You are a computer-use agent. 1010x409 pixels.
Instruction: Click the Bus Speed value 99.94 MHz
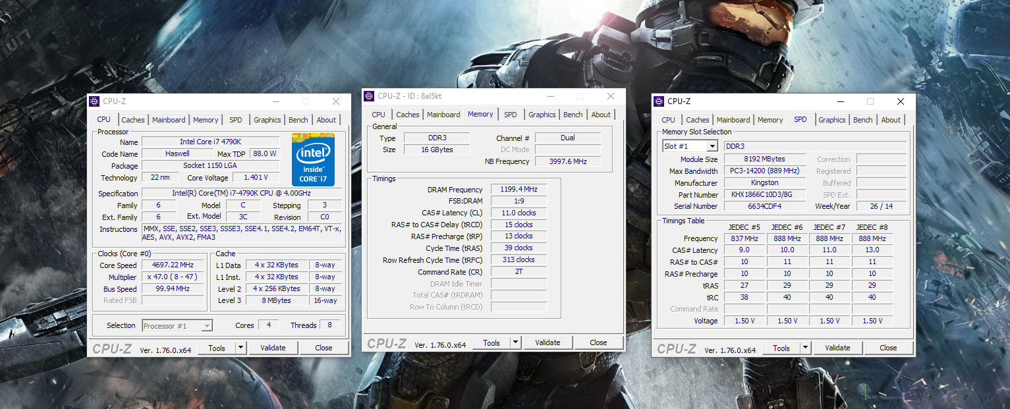(173, 289)
